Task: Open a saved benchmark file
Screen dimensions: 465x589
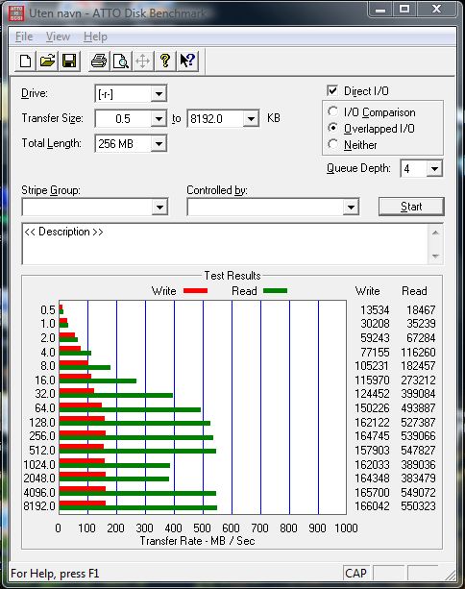Action: point(47,61)
